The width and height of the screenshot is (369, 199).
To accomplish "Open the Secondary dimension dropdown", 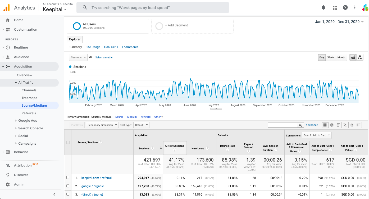I will pyautogui.click(x=102, y=125).
